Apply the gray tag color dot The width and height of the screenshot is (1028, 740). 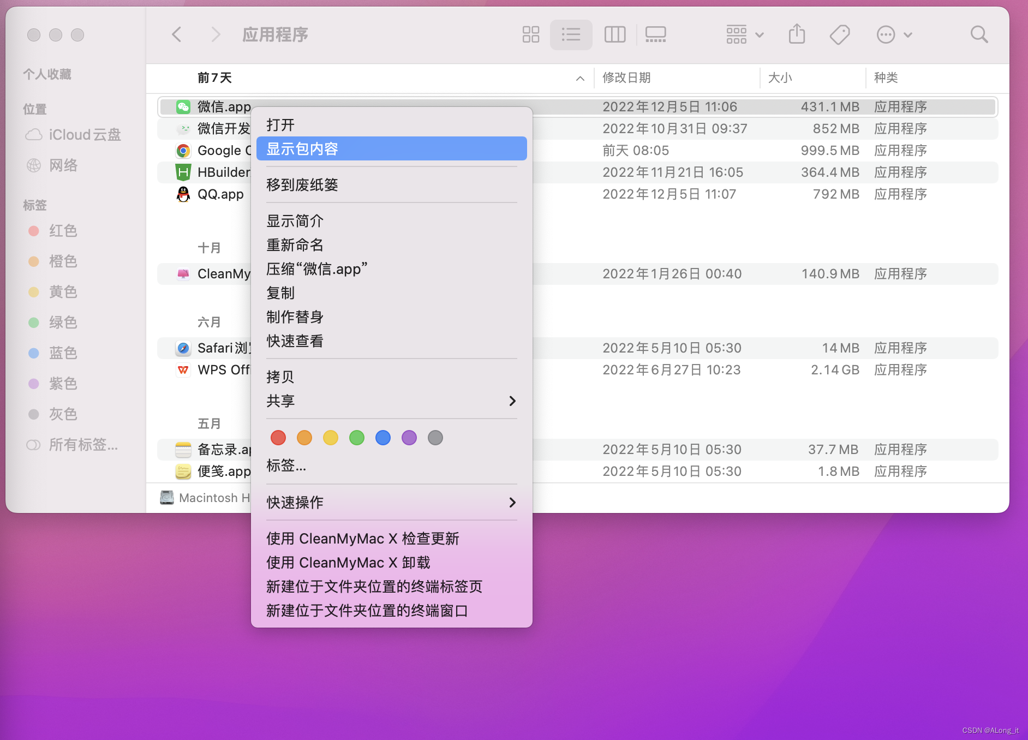(x=435, y=438)
